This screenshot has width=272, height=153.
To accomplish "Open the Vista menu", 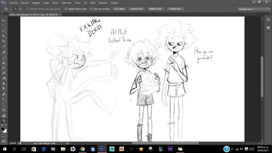I will click(93, 3).
